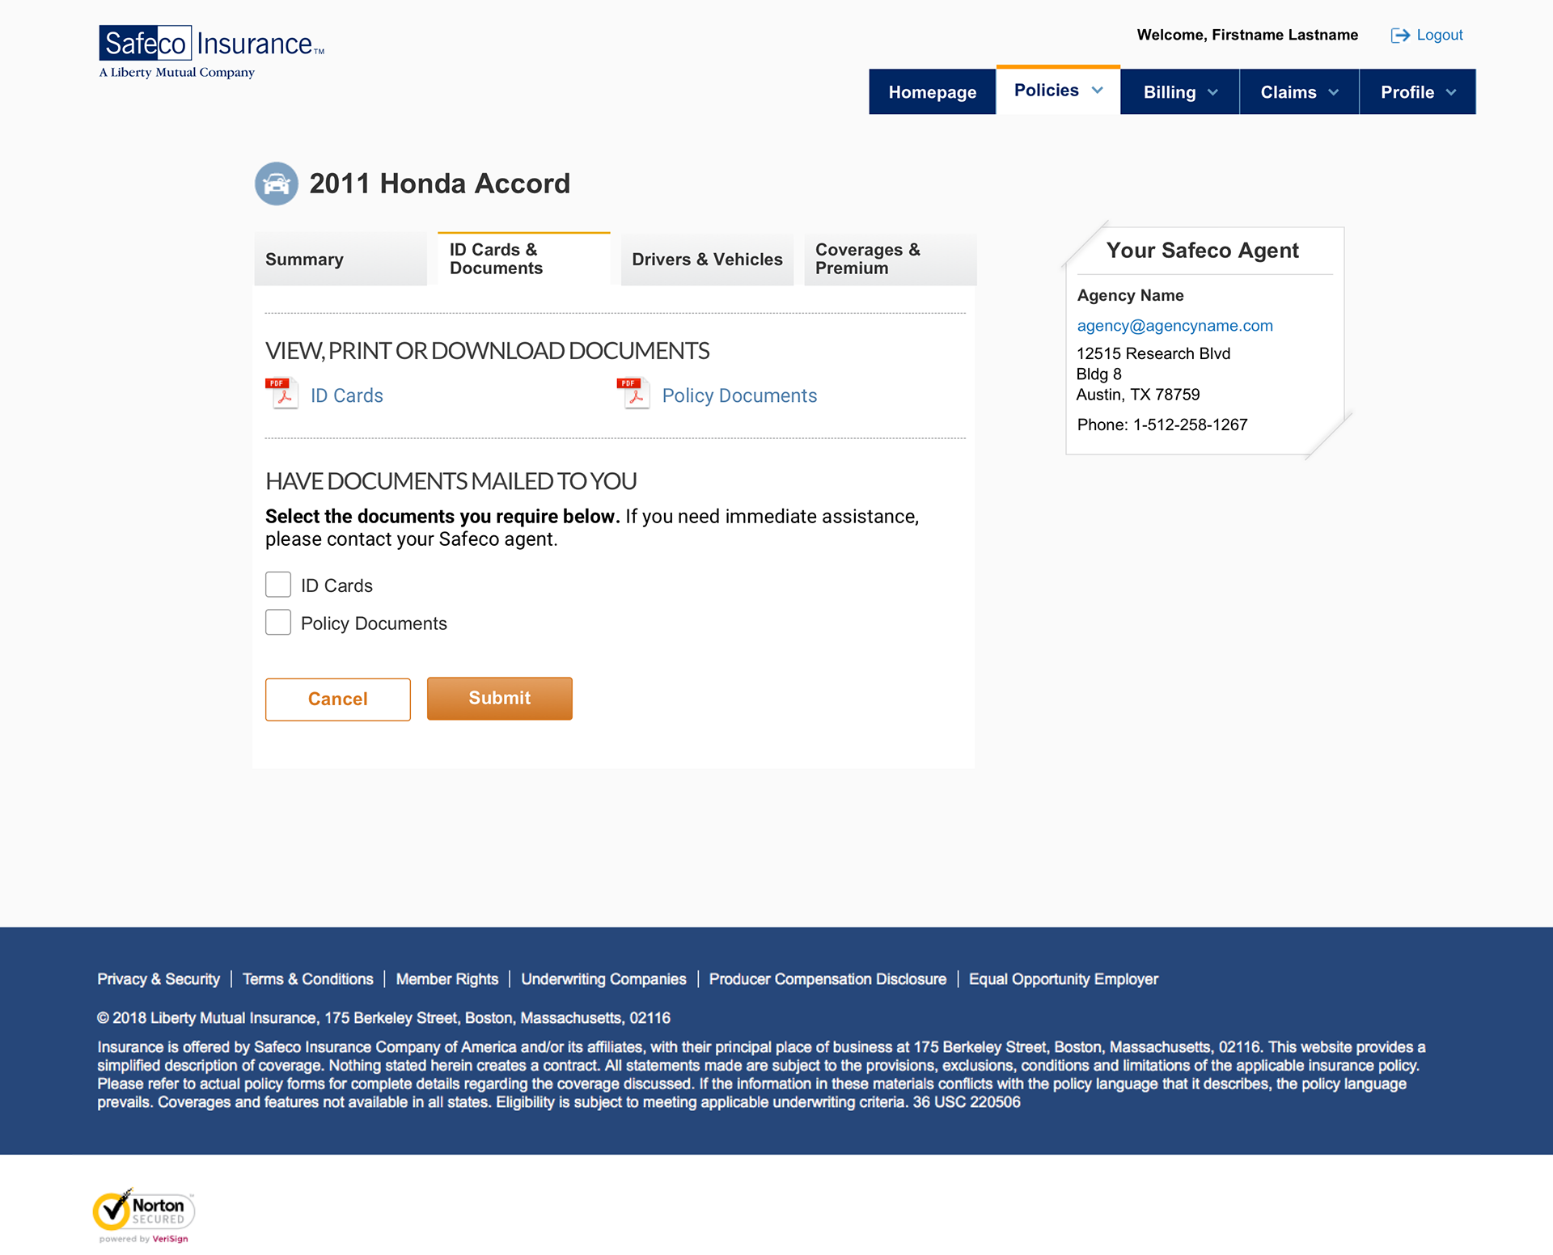This screenshot has width=1553, height=1255.
Task: Click the orange Submit button
Action: tap(500, 699)
